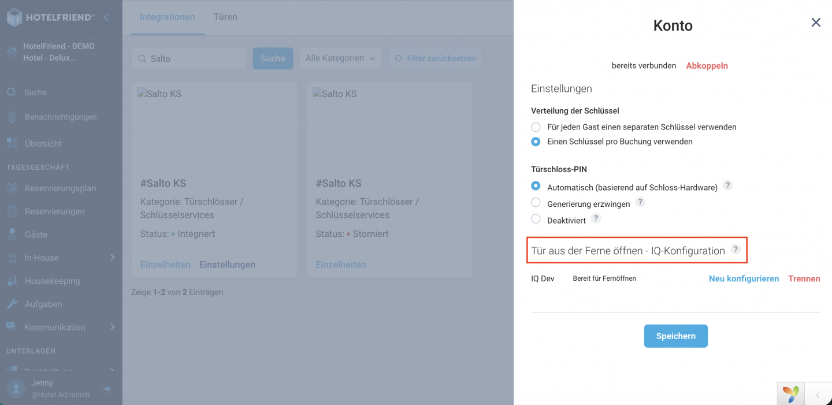
Task: Open Reservierungsplan in sidebar
Action: [x=60, y=188]
